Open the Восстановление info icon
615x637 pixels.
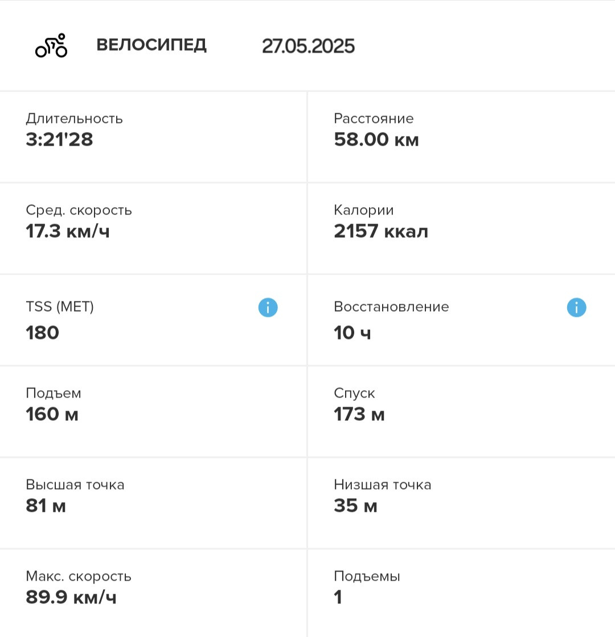tap(576, 308)
